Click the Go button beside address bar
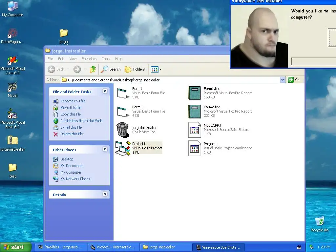This screenshot has width=336, height=252. 294,80
